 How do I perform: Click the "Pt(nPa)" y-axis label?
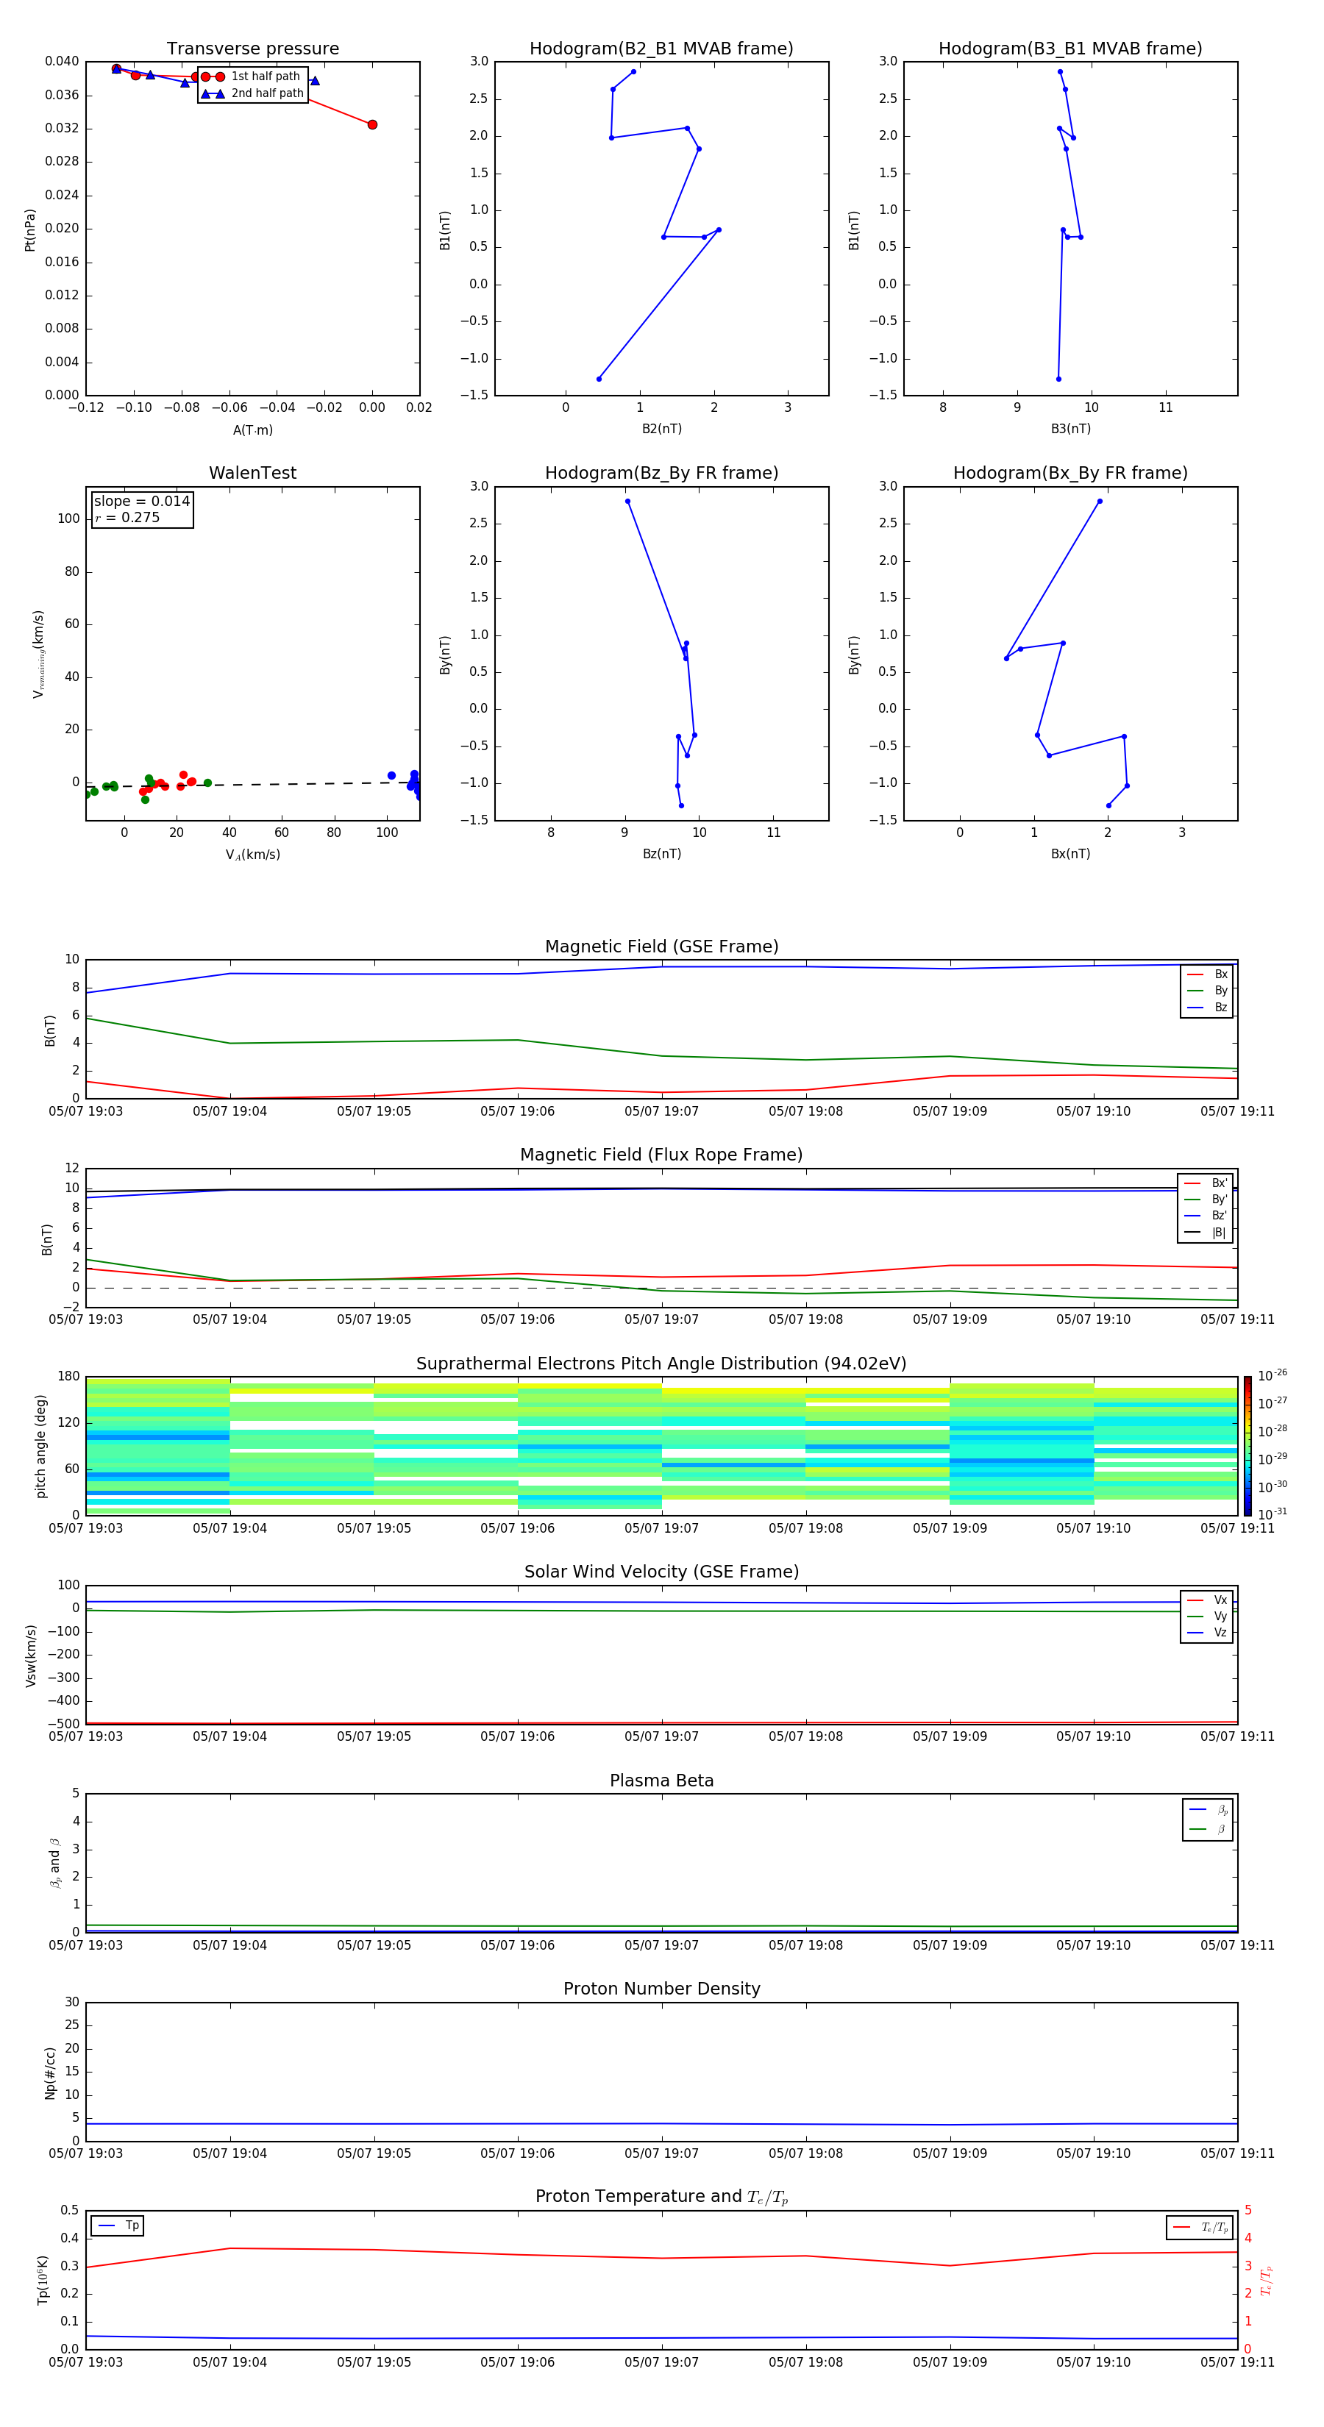30,229
